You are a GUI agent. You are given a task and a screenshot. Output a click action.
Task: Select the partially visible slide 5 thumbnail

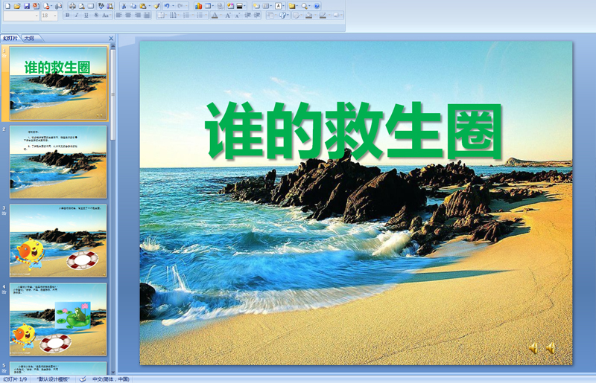58,368
